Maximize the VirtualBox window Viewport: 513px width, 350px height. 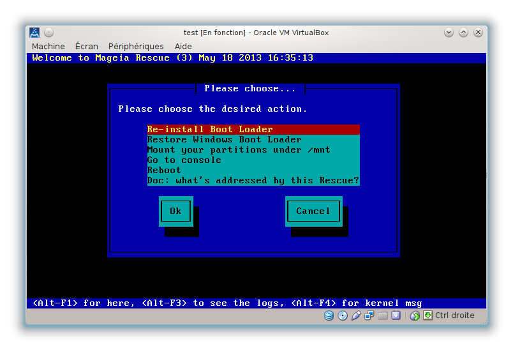(464, 33)
